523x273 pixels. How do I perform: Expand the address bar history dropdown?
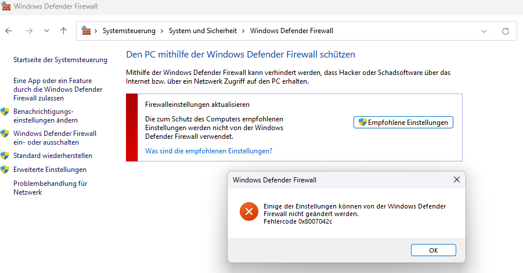pos(484,31)
